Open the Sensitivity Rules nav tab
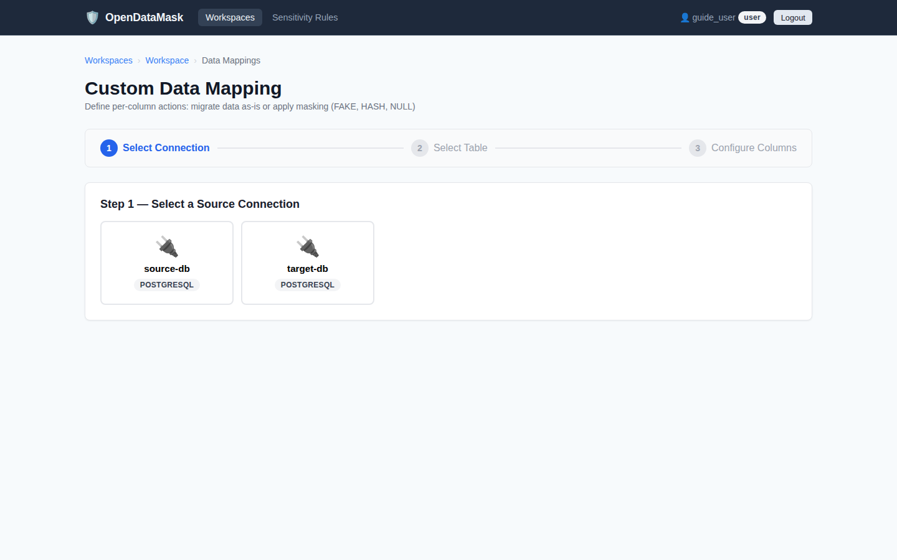Screen dimensions: 897x560 click(305, 17)
